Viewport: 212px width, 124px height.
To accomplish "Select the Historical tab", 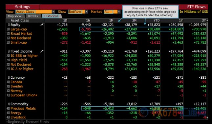I will coord(51,16).
